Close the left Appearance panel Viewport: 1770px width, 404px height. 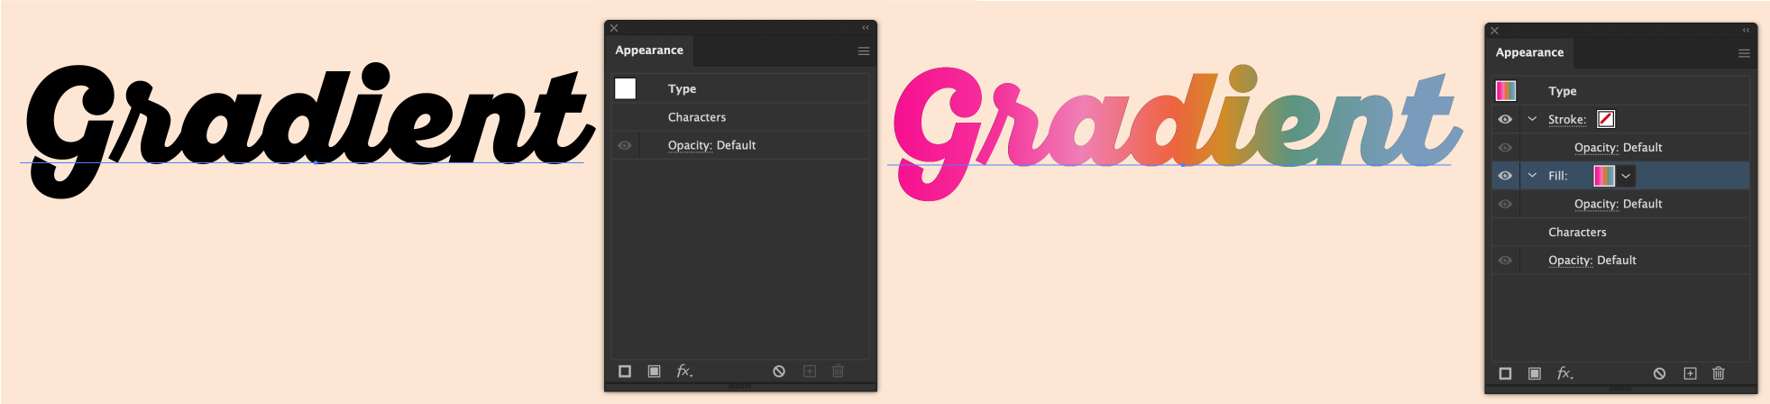tap(614, 28)
